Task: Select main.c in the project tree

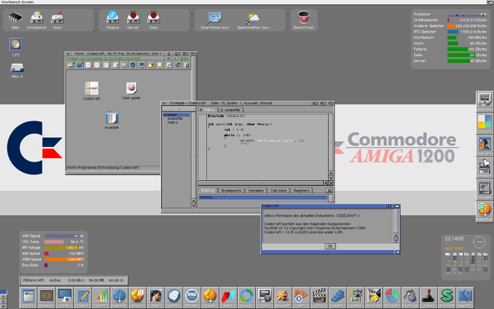Action: click(173, 122)
